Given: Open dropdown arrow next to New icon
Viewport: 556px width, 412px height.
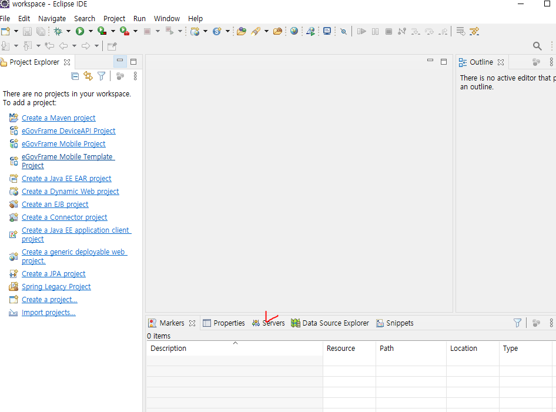Looking at the screenshot, I should click(16, 31).
